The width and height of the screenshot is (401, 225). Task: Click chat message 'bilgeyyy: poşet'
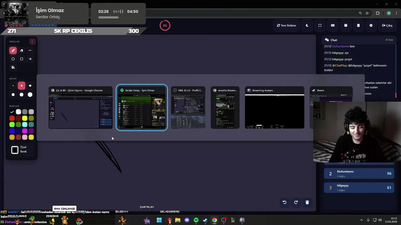338,59
